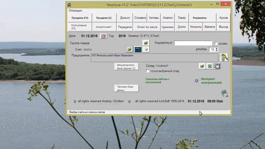Screen dimensions: 265x149
Task: Click the round globe icon beside account
Action: pyautogui.click(x=146, y=49)
